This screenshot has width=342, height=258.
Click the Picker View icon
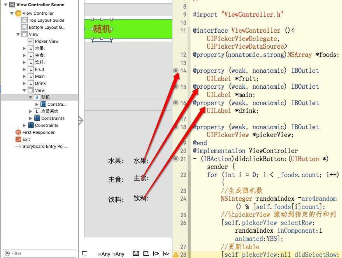[31, 41]
